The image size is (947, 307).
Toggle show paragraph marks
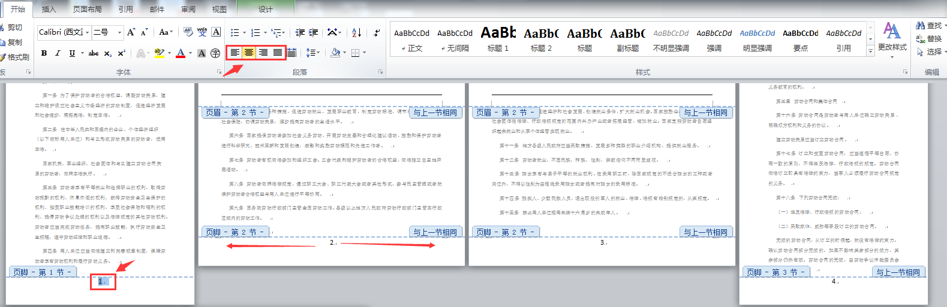377,32
